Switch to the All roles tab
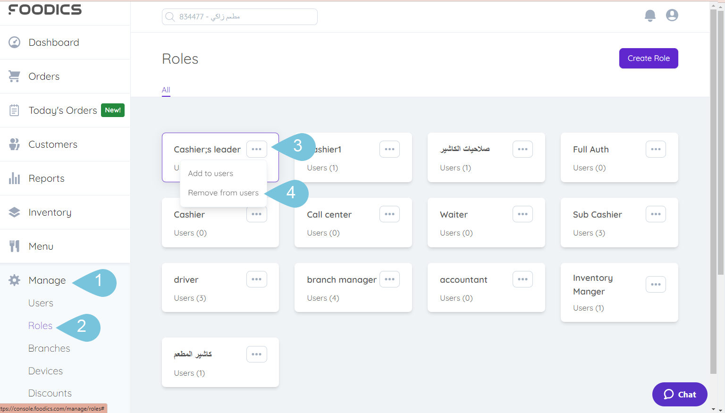The width and height of the screenshot is (725, 413). pos(166,90)
